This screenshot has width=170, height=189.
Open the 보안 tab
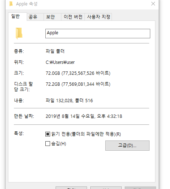pyautogui.click(x=52, y=17)
